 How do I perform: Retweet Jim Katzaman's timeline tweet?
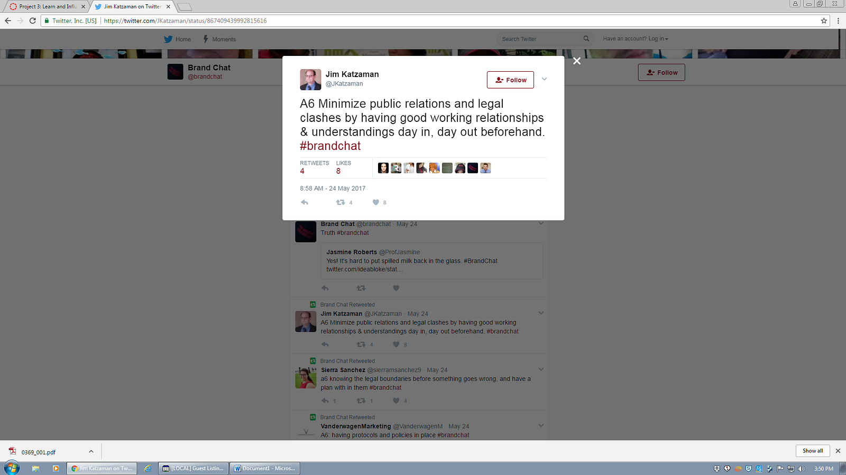(361, 345)
